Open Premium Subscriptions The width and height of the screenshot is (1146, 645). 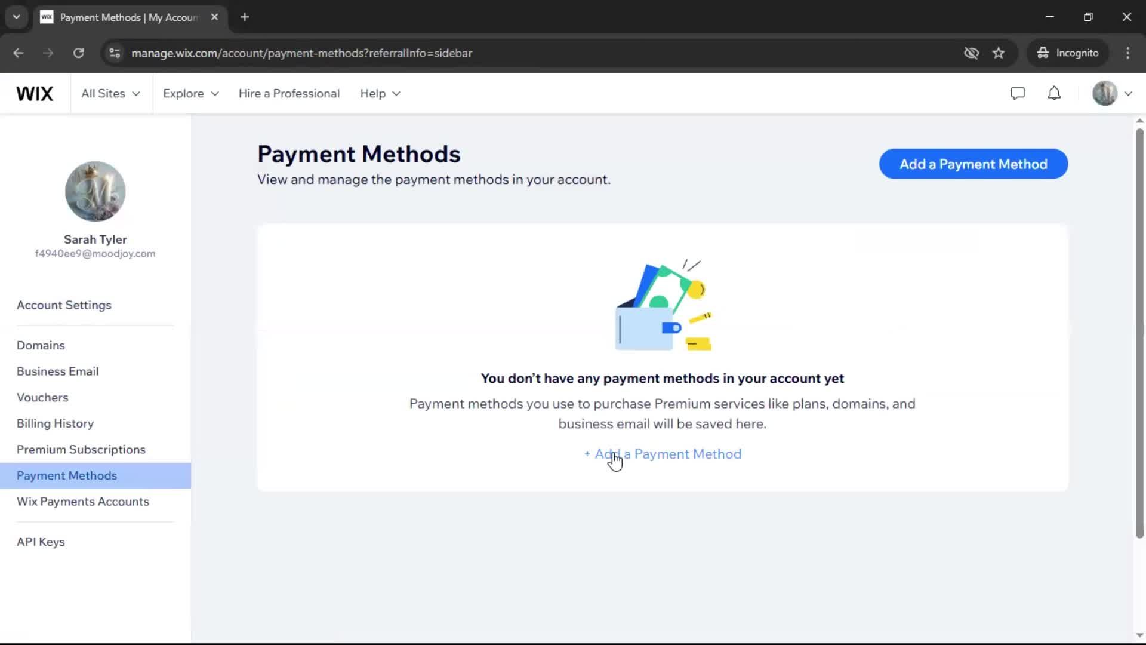point(81,450)
